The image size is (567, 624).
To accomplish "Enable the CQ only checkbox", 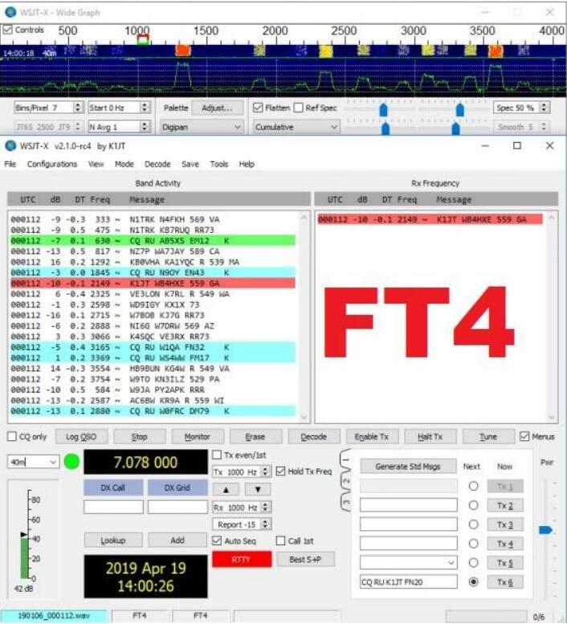I will pos(12,437).
